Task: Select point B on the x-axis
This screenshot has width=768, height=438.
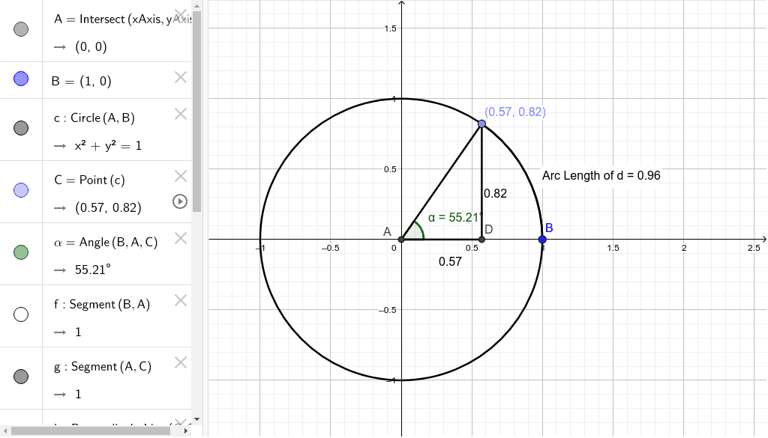Action: tap(541, 238)
